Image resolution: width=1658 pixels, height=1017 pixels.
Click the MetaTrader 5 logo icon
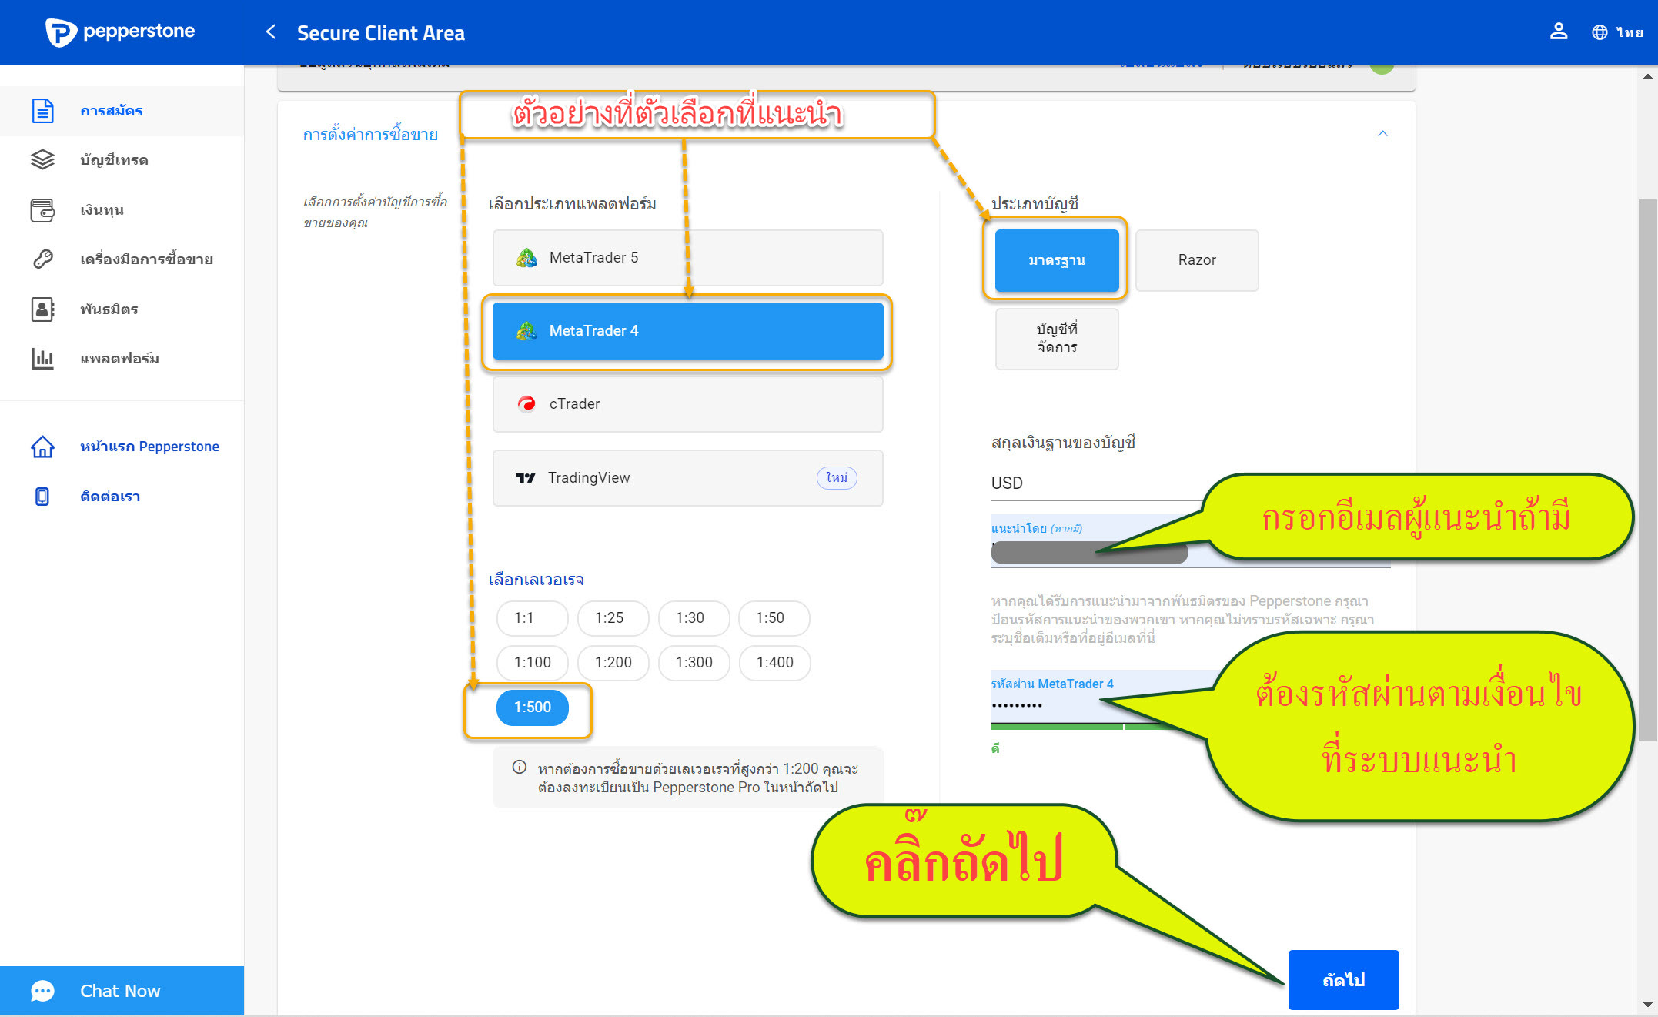point(526,258)
